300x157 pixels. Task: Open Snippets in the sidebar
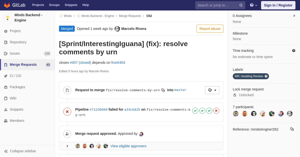pos(27,109)
